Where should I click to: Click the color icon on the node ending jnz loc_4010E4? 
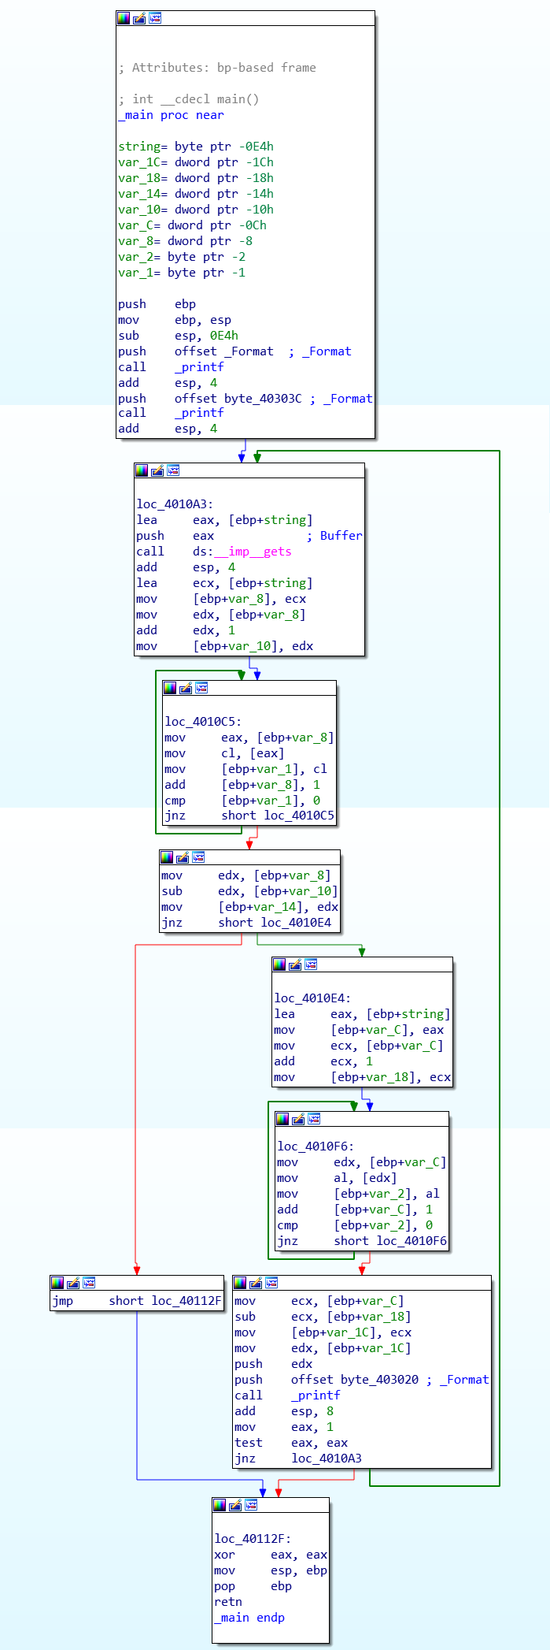point(167,857)
